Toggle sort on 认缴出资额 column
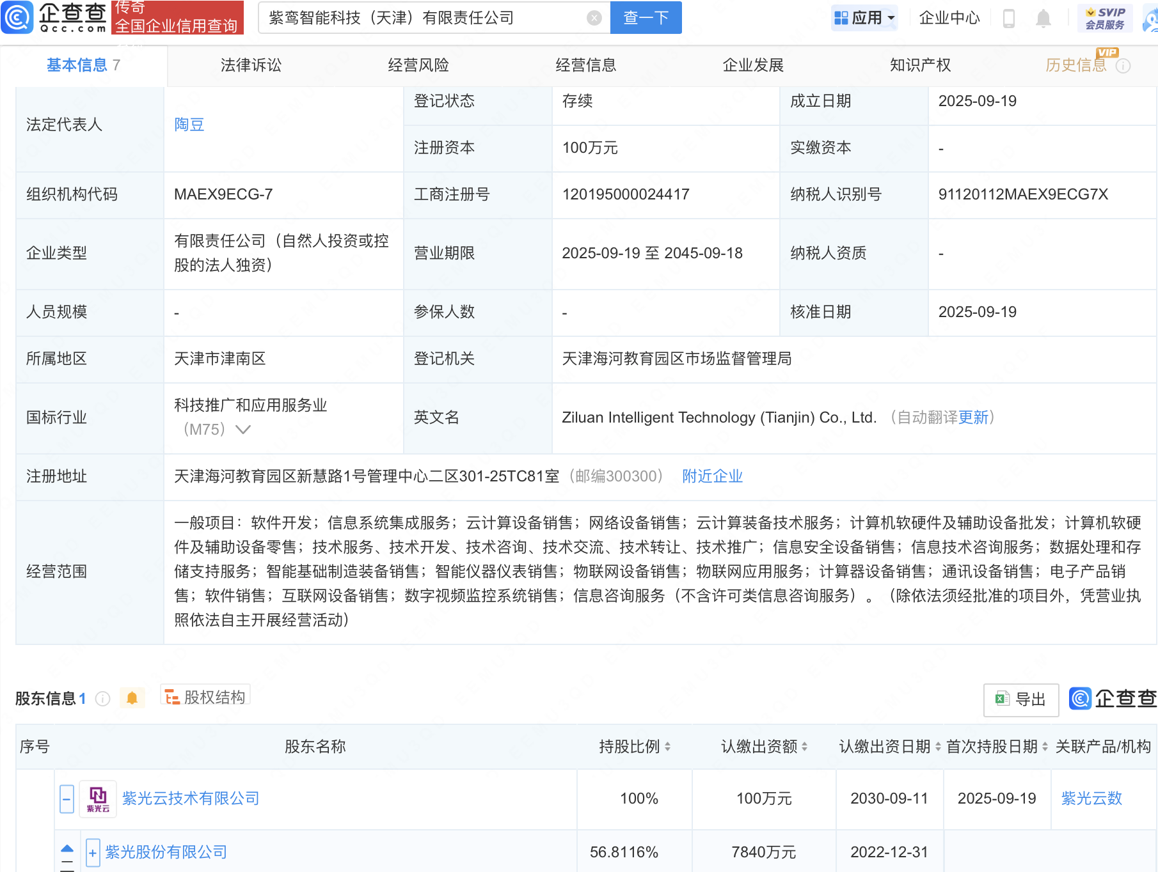This screenshot has width=1158, height=872. click(804, 746)
